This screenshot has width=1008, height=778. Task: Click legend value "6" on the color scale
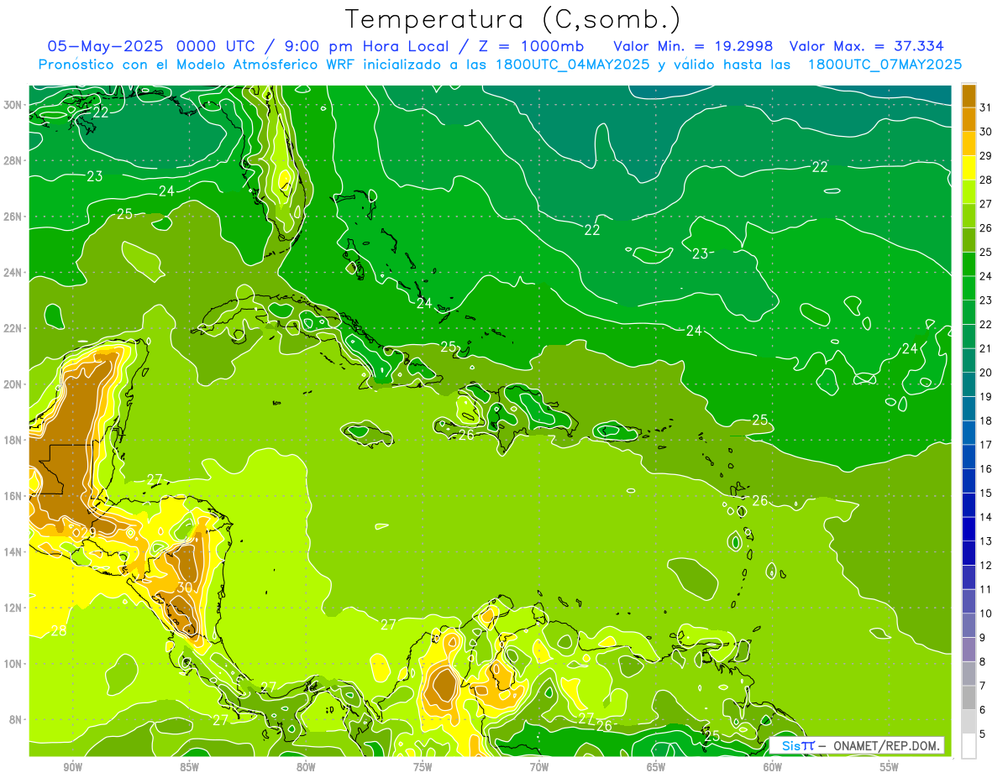(983, 710)
